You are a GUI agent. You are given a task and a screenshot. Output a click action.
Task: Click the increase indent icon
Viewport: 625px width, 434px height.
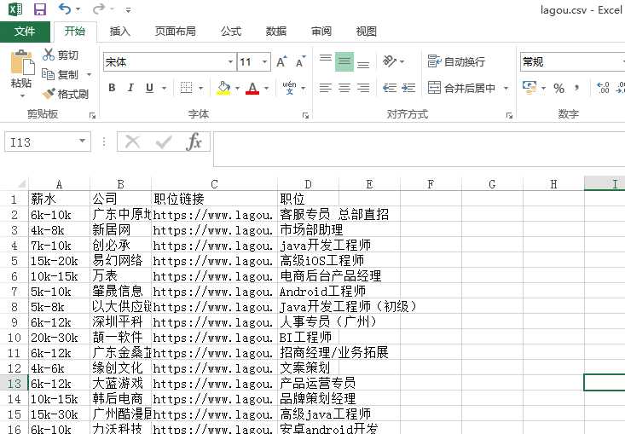[x=408, y=88]
